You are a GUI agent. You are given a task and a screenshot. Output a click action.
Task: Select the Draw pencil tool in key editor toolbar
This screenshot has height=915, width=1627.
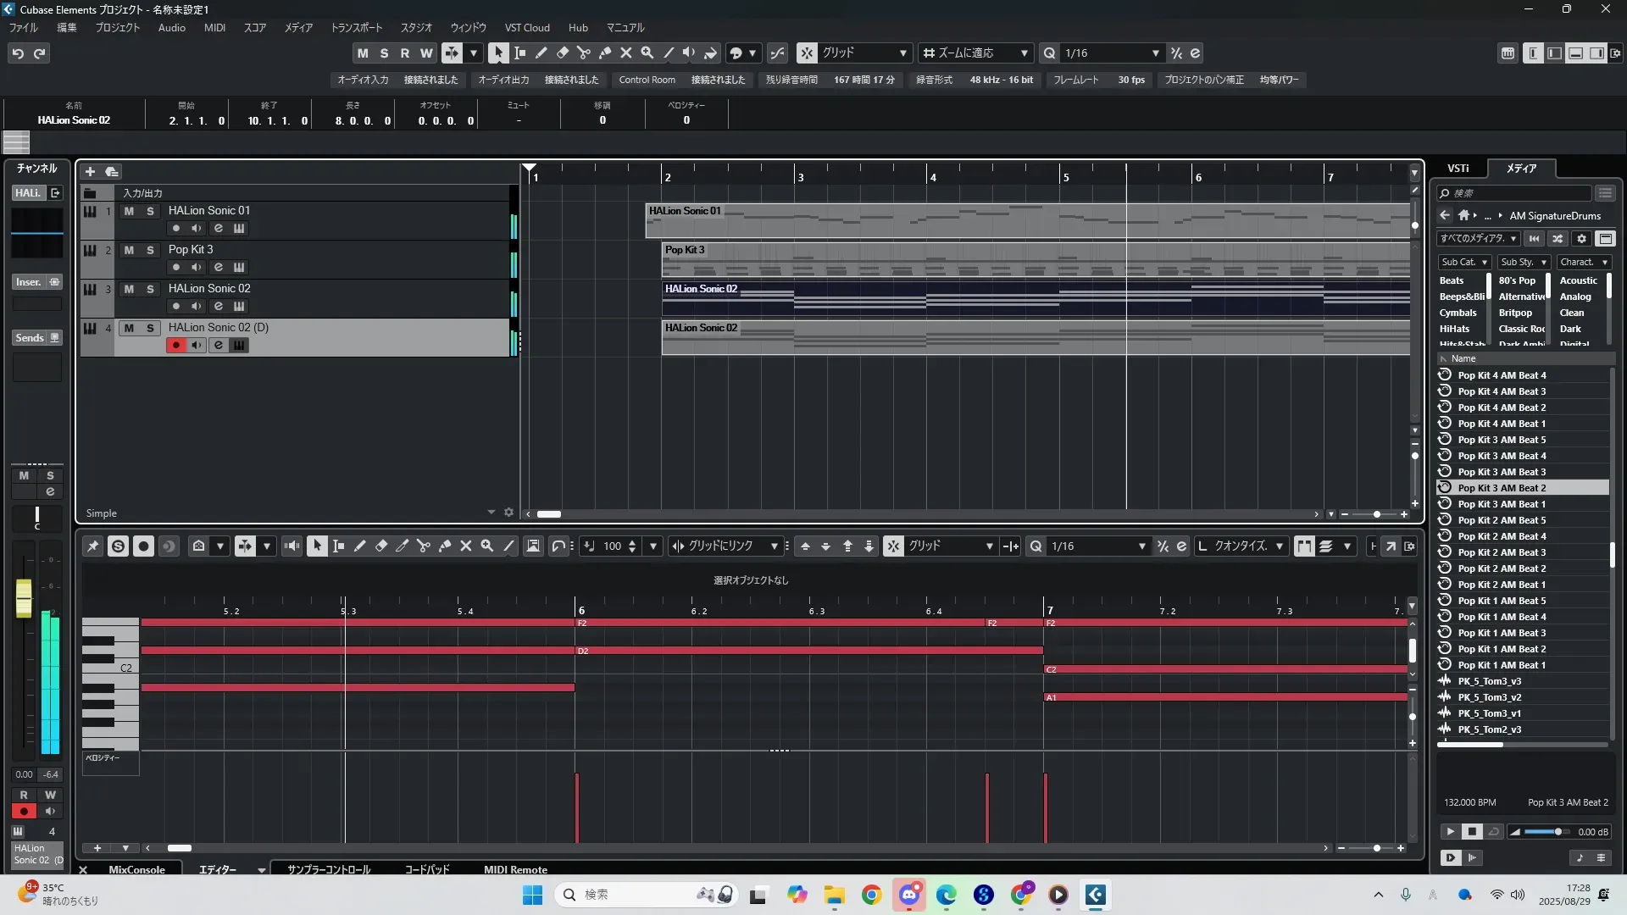[359, 546]
